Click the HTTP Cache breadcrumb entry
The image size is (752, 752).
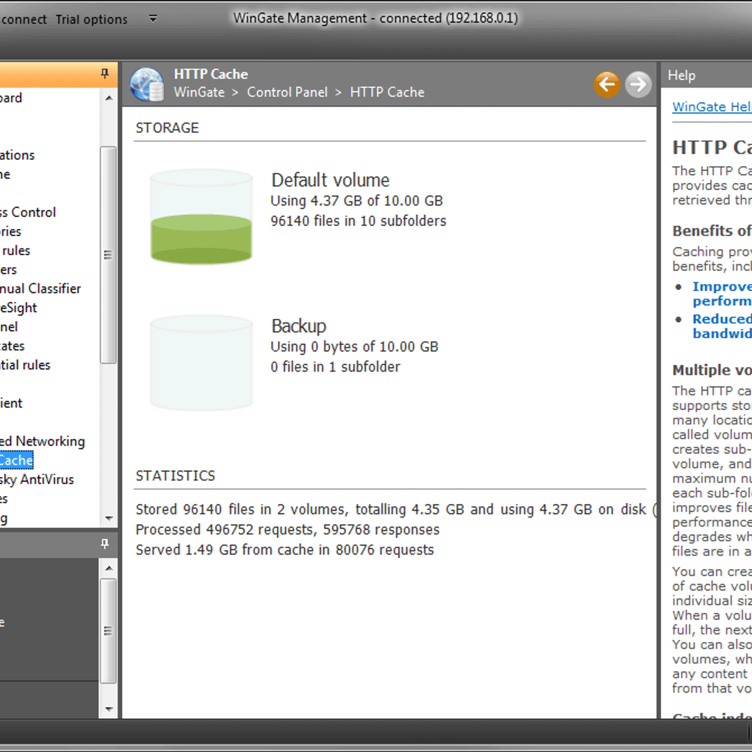[x=387, y=92]
